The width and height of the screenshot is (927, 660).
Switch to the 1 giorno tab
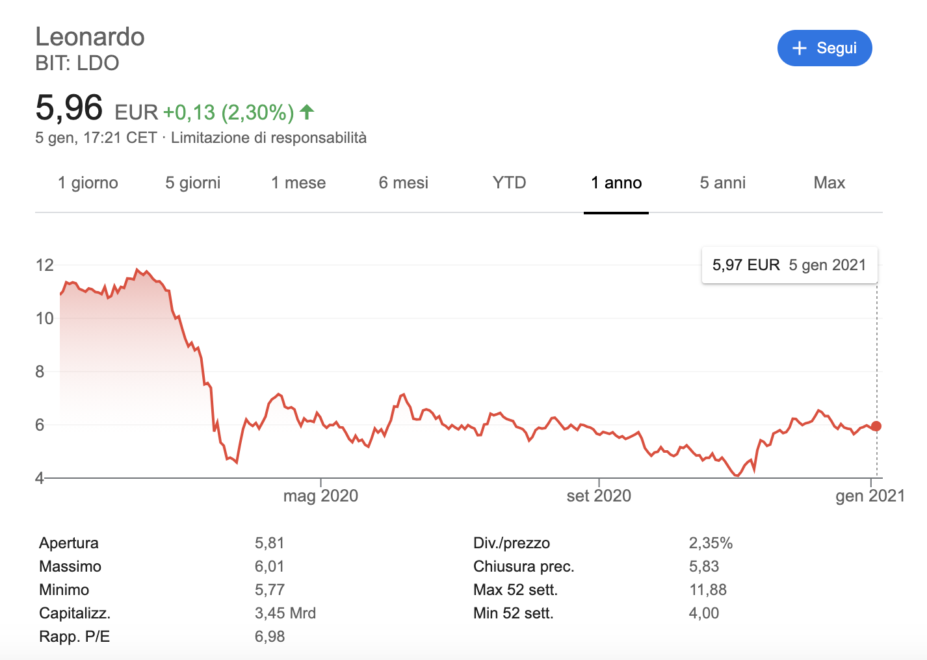[x=88, y=183]
